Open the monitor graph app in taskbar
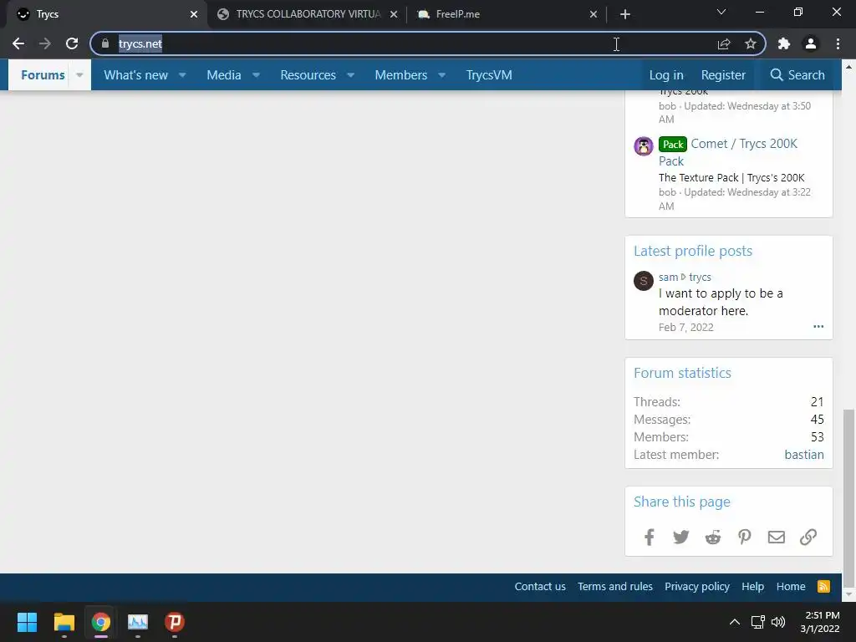 pos(138,622)
